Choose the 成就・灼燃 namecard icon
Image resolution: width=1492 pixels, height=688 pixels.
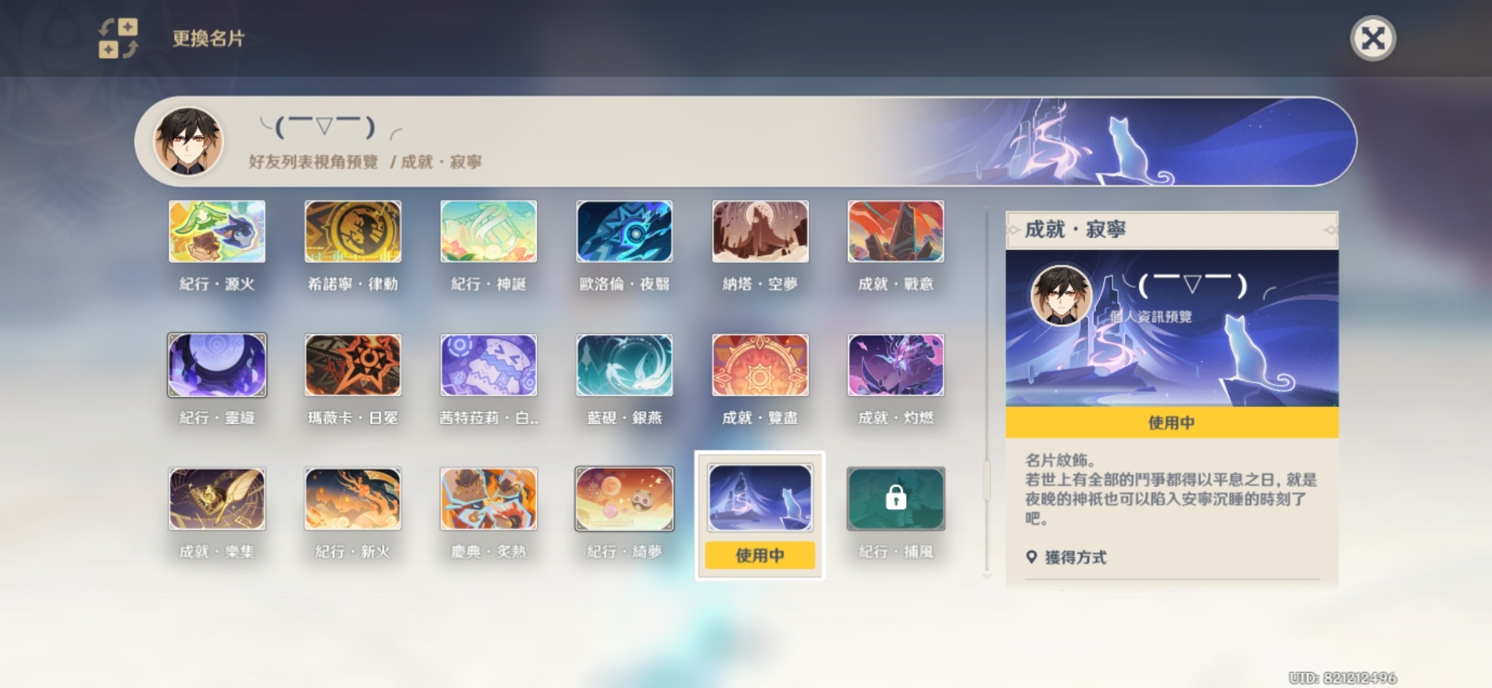(x=896, y=365)
